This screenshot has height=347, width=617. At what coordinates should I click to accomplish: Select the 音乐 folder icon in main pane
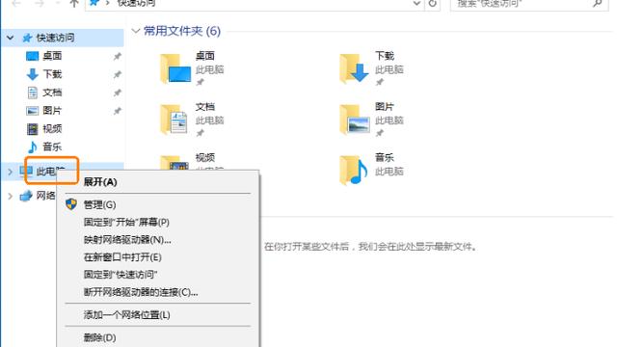point(354,170)
